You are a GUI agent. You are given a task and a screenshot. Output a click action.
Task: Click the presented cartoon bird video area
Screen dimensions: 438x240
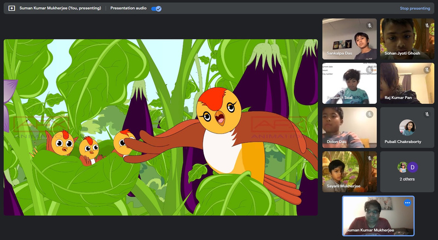[x=160, y=127]
